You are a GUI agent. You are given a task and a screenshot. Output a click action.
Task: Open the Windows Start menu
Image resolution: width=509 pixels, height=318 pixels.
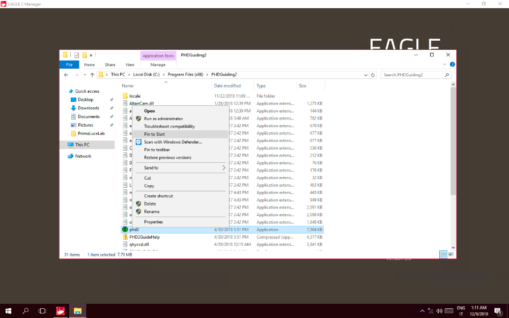pos(9,311)
